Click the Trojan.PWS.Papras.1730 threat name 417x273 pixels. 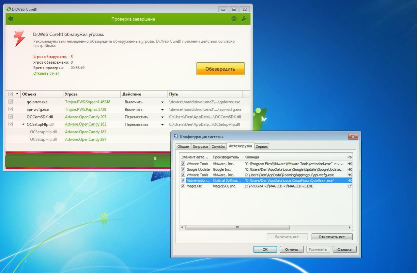click(x=85, y=109)
